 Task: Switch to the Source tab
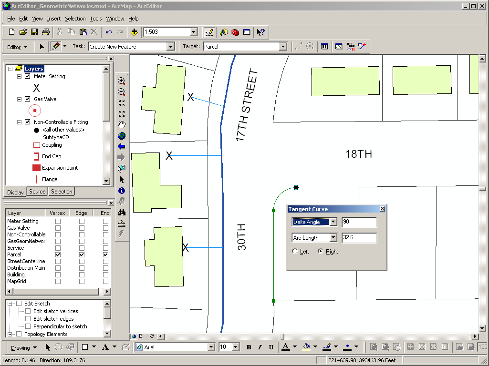pos(37,192)
